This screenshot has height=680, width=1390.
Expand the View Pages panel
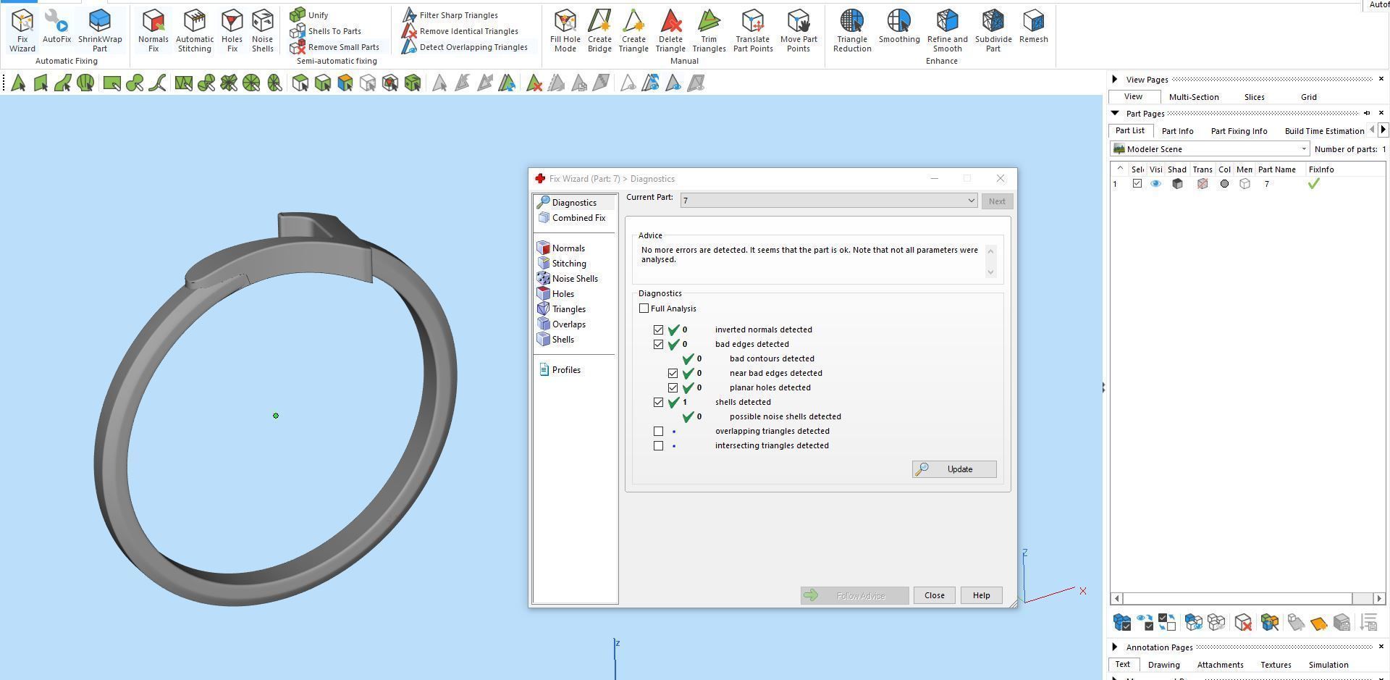1115,79
